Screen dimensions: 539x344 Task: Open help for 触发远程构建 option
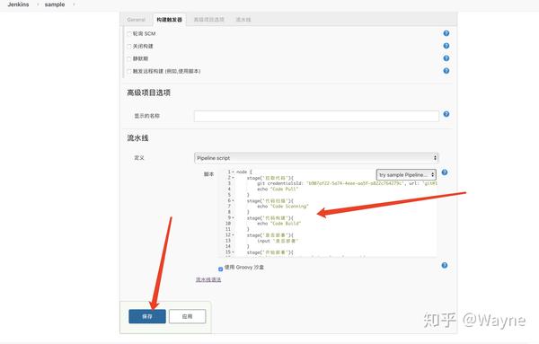(x=446, y=71)
